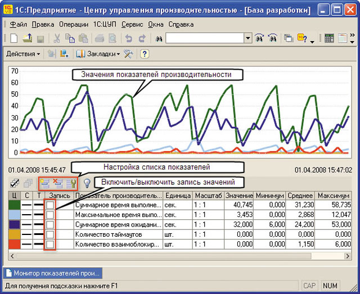
Task: Toggle recording for Количество таймаутов row
Action: [50, 234]
